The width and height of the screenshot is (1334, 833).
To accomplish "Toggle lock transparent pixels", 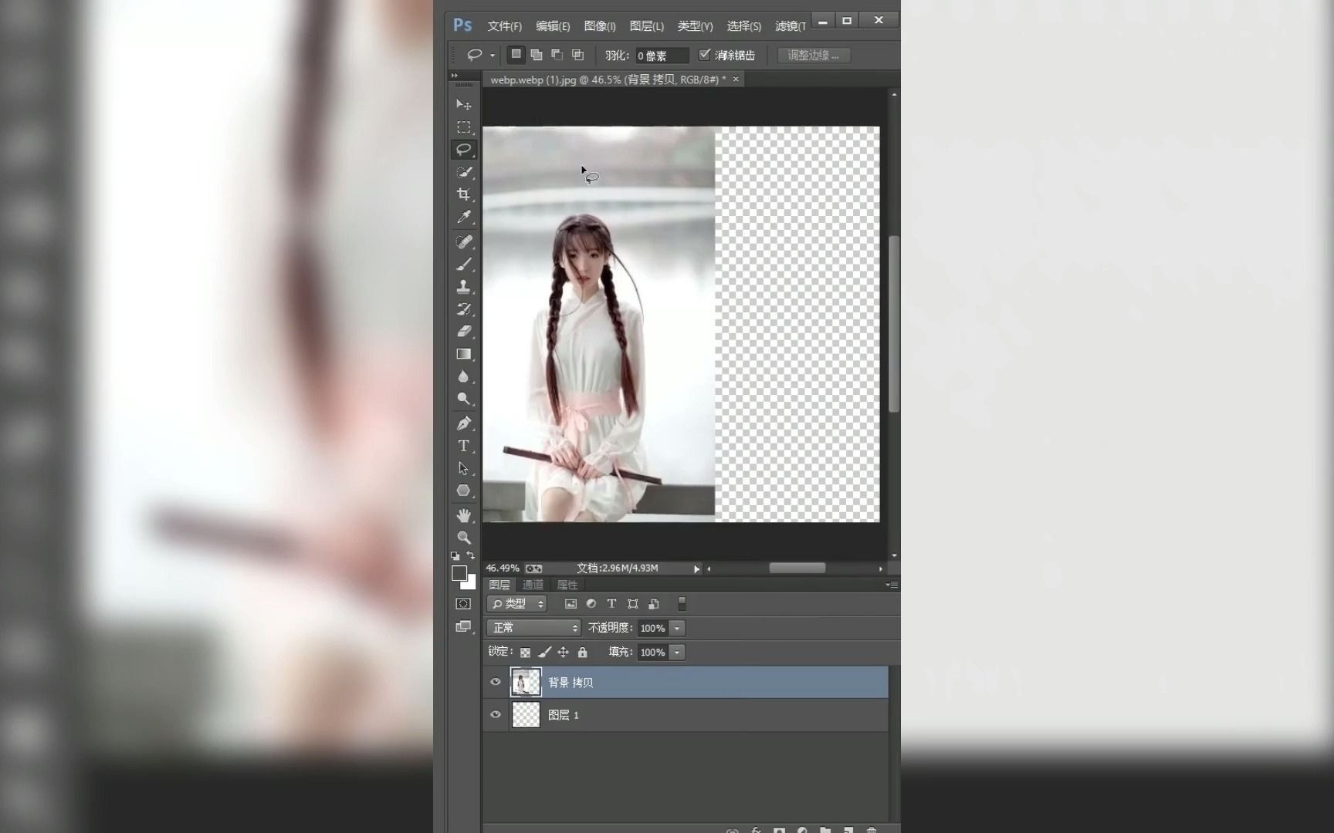I will coord(525,653).
